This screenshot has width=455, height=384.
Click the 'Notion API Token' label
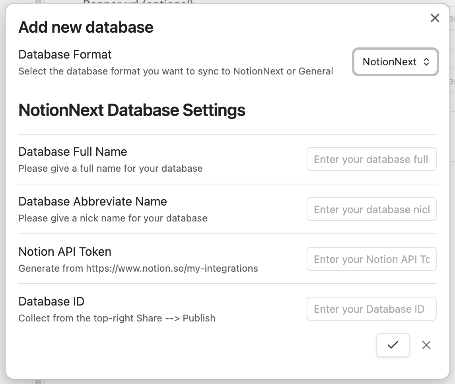pos(65,252)
